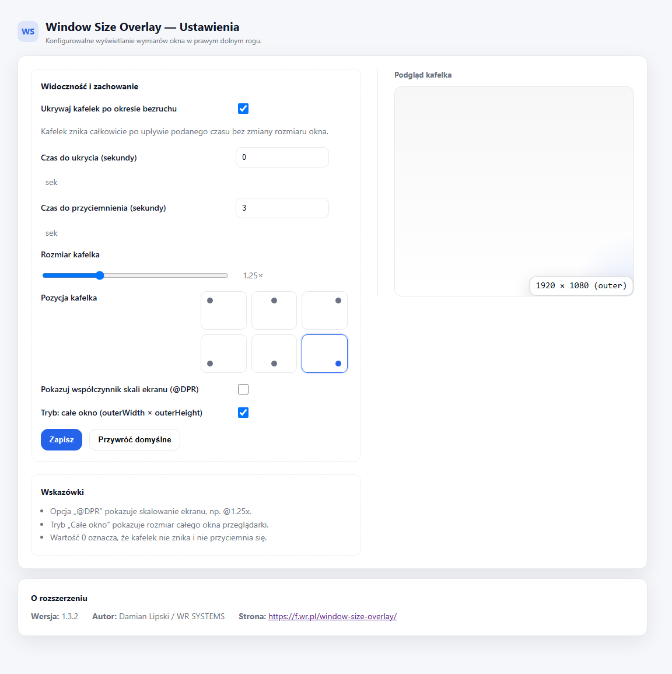Click the tile size slider handle

click(x=100, y=275)
